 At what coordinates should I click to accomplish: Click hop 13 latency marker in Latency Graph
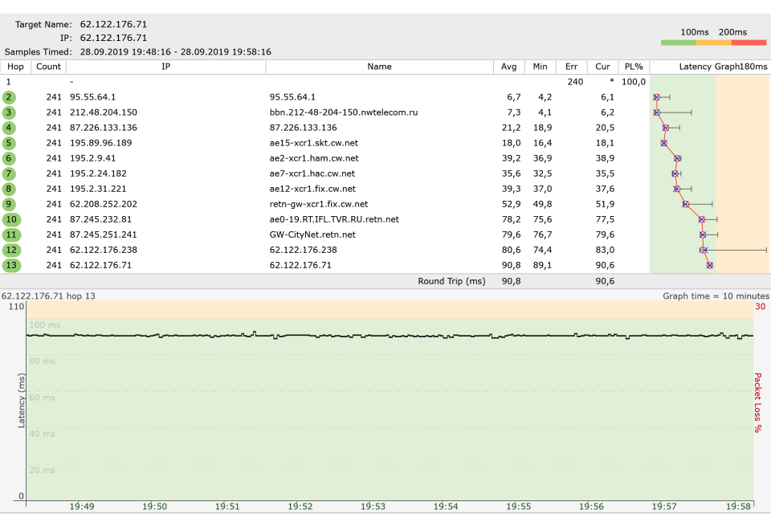pos(709,265)
